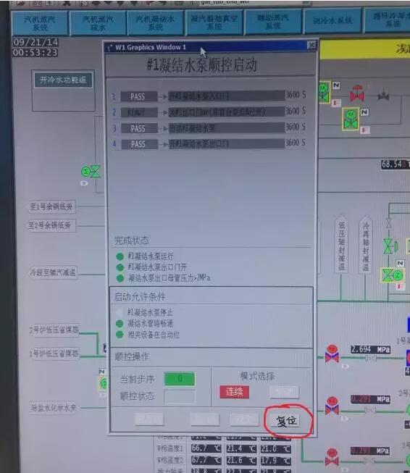
Task: Click the green valve icon left of the dialog
Action: [91, 172]
